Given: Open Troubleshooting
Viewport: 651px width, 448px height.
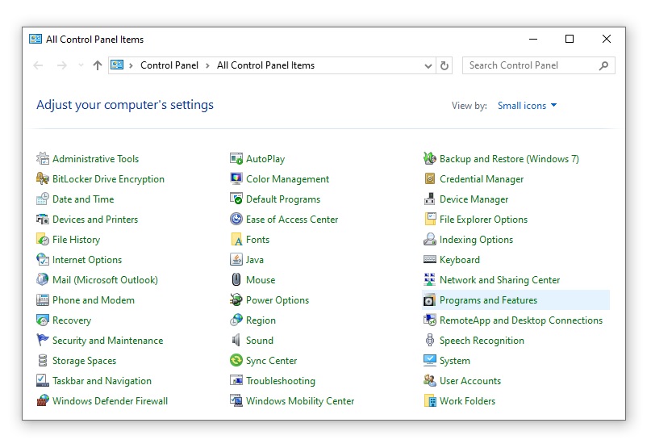Looking at the screenshot, I should click(x=281, y=381).
